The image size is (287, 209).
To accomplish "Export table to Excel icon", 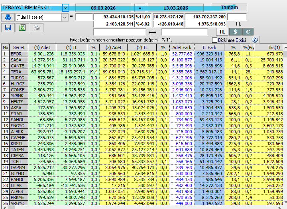I will (22, 28).
